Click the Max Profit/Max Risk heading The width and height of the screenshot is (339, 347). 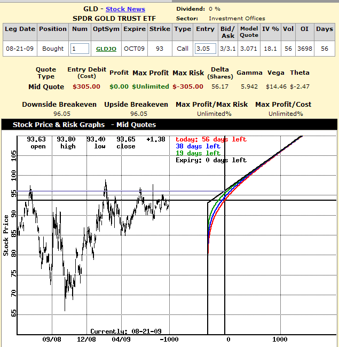(x=212, y=105)
